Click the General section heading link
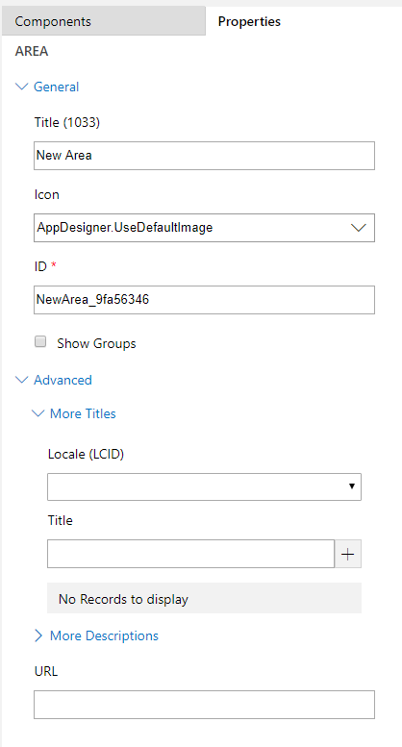This screenshot has height=747, width=402. point(56,87)
